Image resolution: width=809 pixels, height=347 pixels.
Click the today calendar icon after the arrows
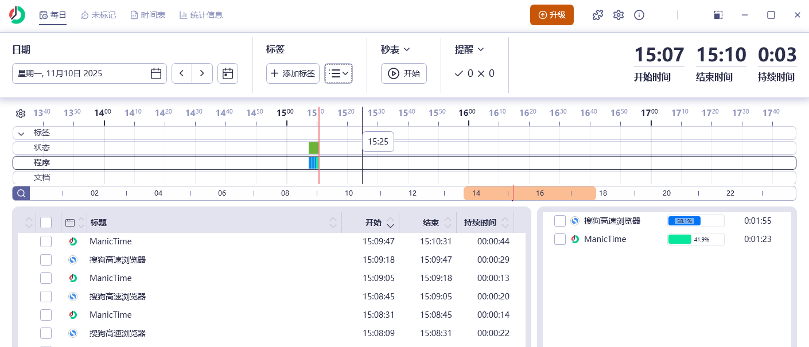pyautogui.click(x=227, y=73)
